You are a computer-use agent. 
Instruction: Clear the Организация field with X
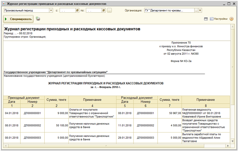click(200, 10)
